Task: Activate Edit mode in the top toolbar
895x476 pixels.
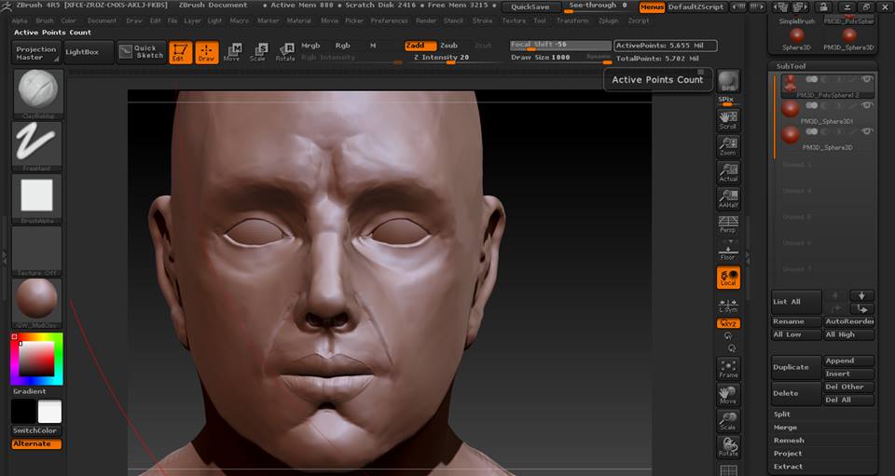Action: click(x=180, y=52)
